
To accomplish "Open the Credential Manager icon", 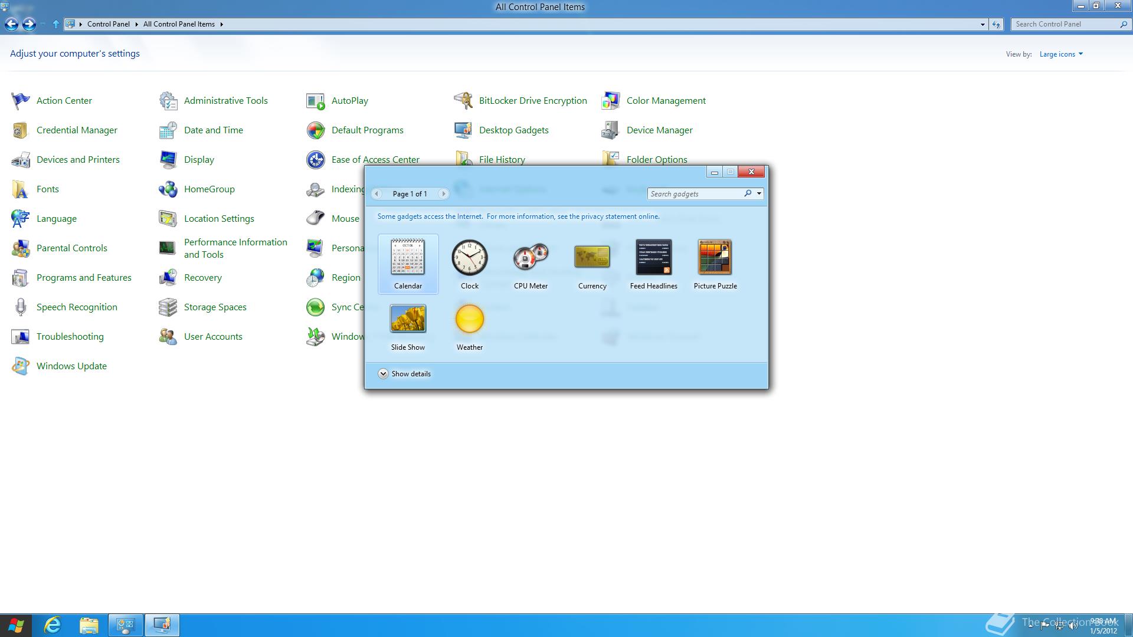I will click(x=21, y=130).
